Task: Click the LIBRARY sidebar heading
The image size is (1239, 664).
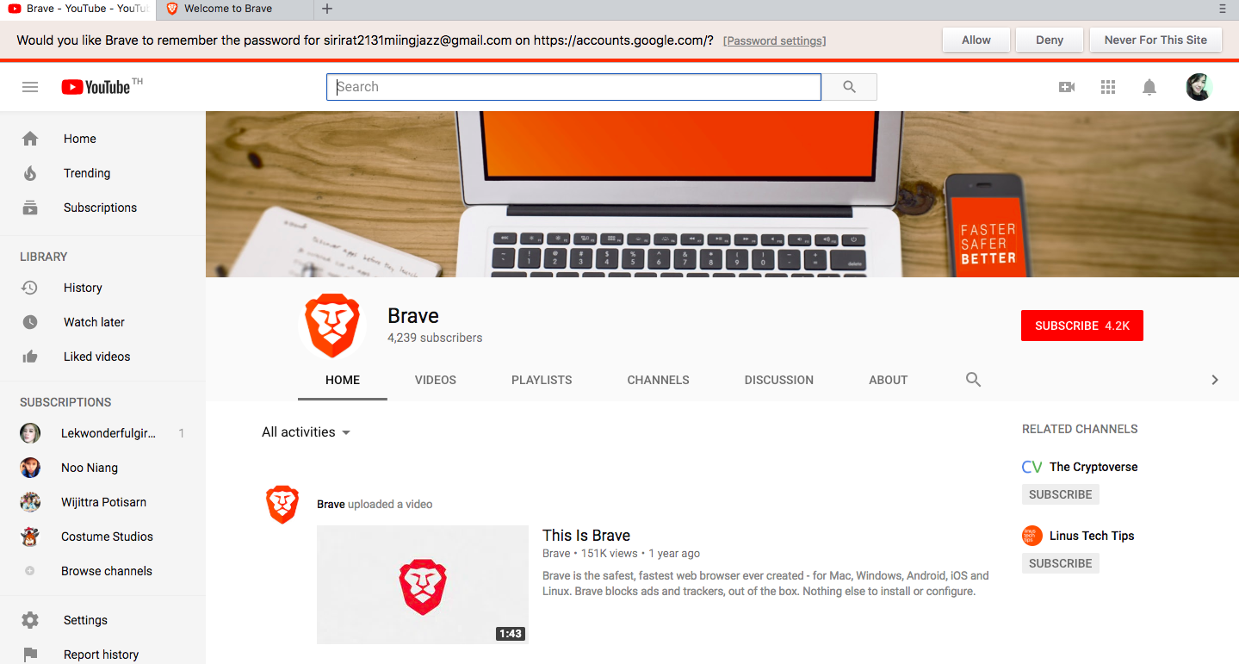Action: 44,257
